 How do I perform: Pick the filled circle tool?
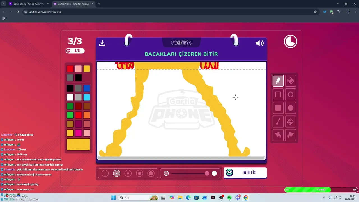(x=291, y=108)
